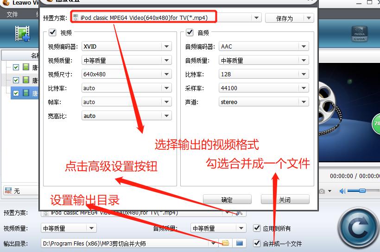This screenshot has height=252, width=380.
Task: Open the 文件 menu
Action: [12, 14]
